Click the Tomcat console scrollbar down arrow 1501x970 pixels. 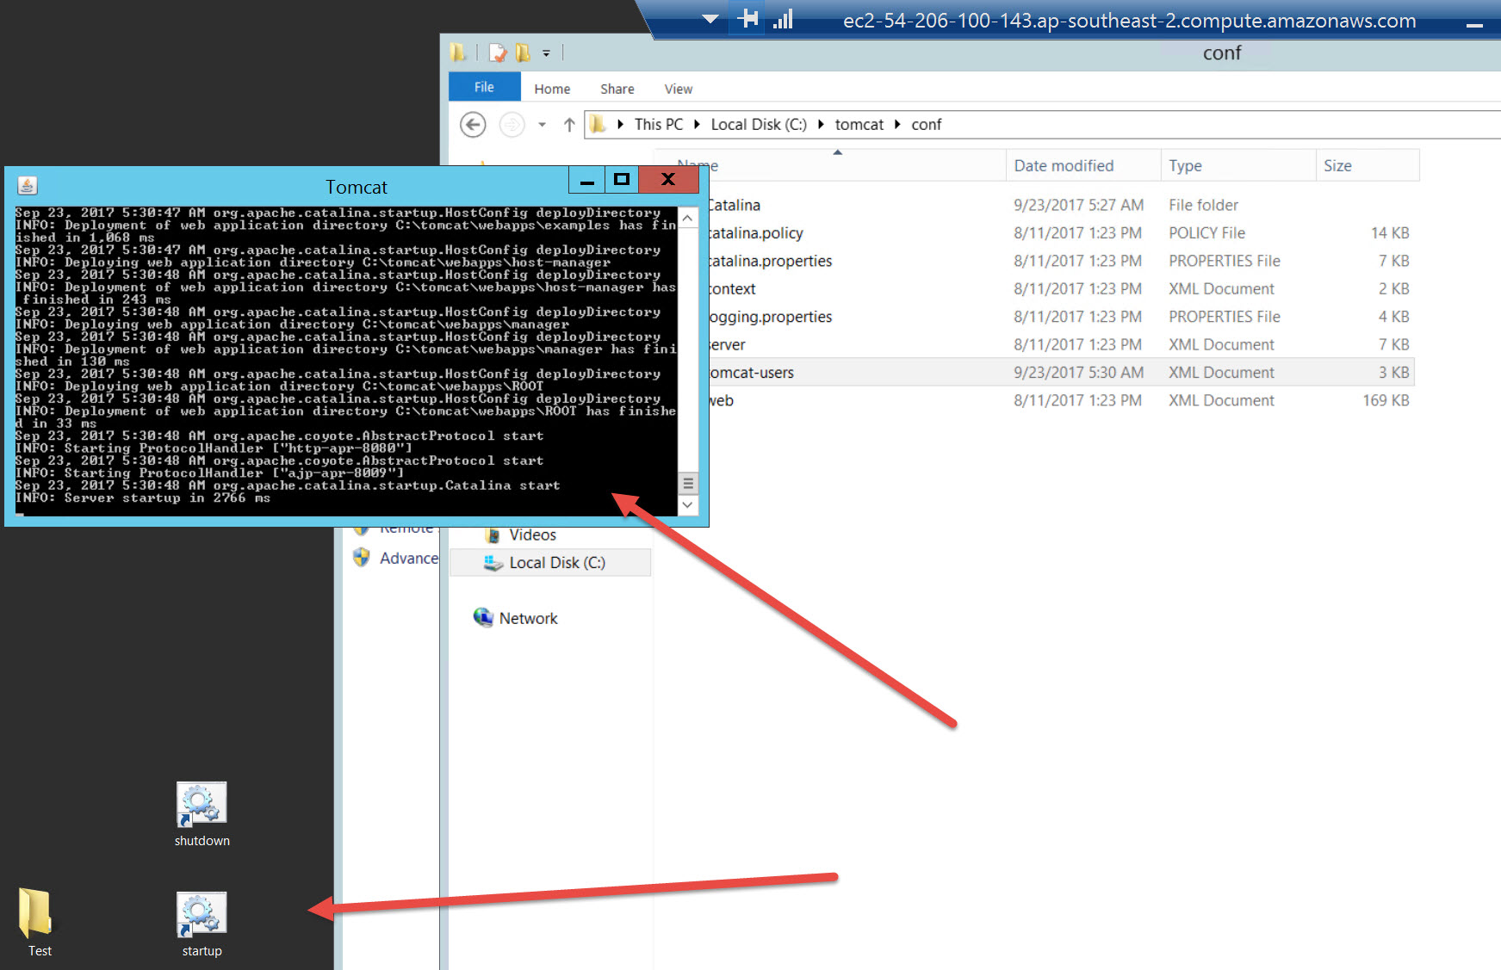coord(687,505)
